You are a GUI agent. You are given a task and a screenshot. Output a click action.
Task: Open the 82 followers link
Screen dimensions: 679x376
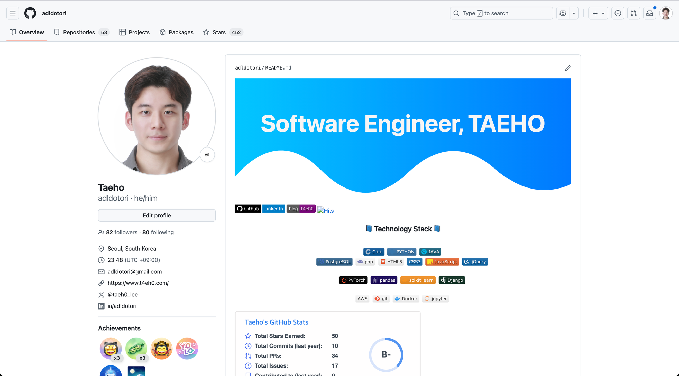coord(122,232)
